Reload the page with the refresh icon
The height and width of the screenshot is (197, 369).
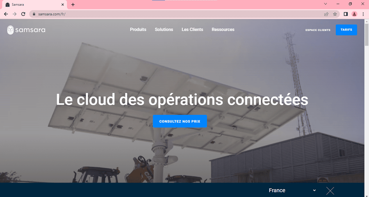coord(23,14)
